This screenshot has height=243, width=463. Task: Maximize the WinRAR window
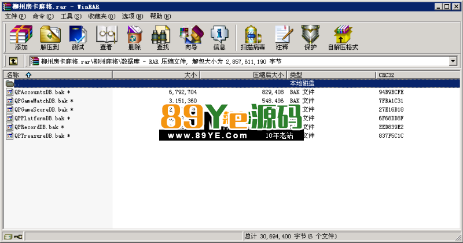[x=447, y=6]
